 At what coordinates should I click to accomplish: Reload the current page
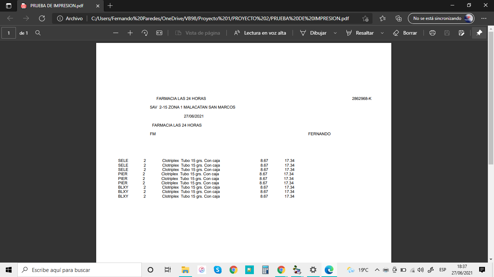pyautogui.click(x=42, y=18)
